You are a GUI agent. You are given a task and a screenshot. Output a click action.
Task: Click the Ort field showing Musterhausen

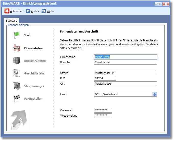point(125,84)
